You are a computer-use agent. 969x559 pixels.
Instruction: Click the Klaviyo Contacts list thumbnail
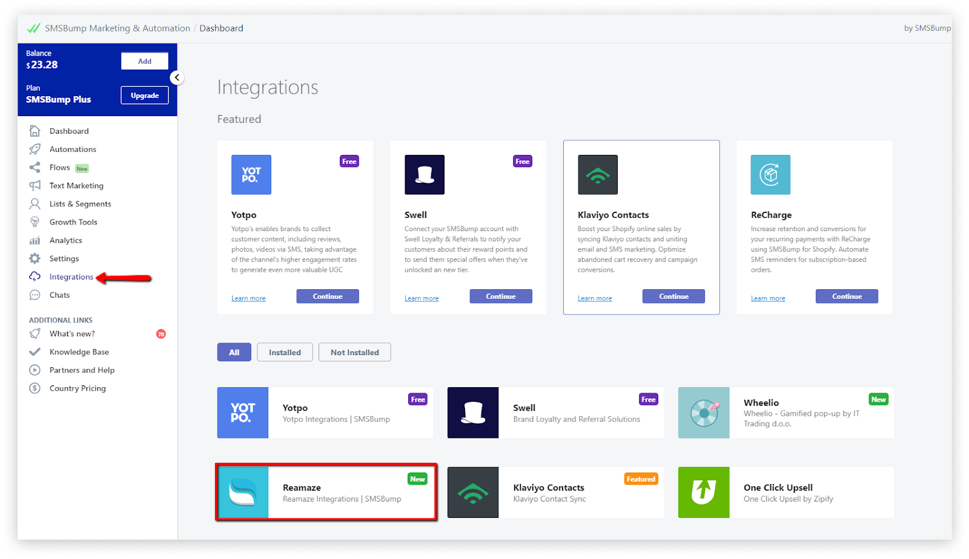point(473,492)
